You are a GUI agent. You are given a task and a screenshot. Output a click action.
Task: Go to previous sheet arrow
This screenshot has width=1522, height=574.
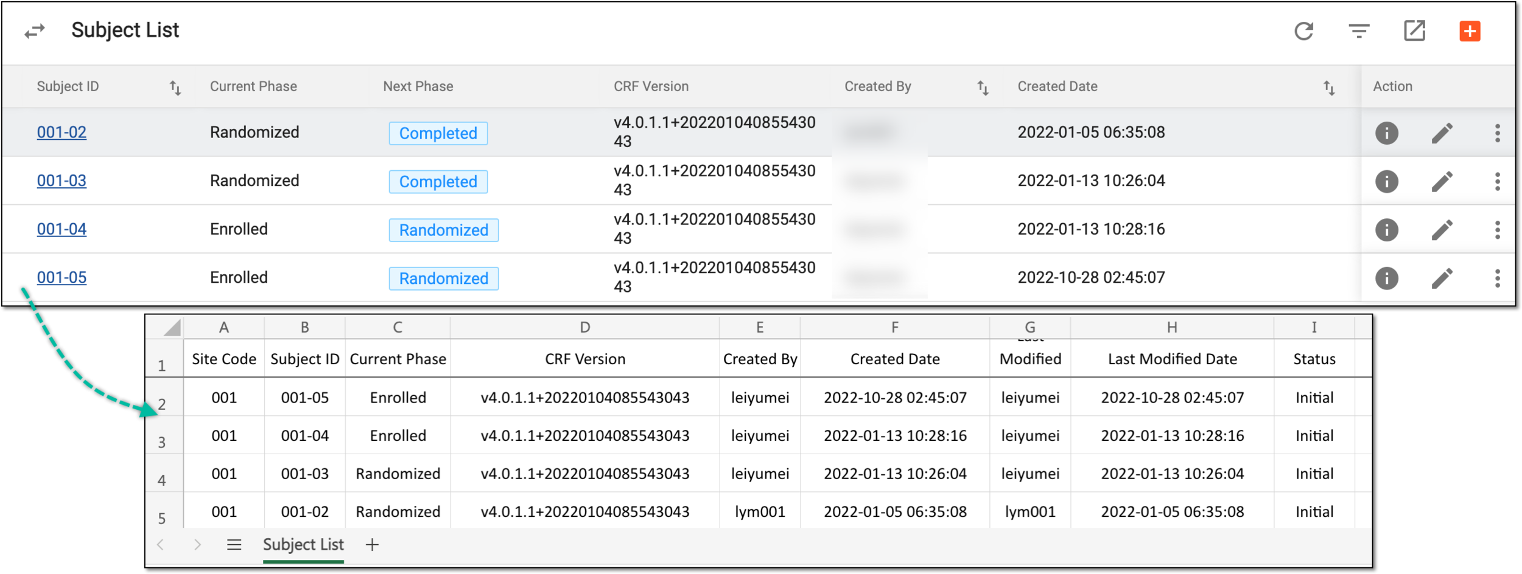(x=161, y=545)
